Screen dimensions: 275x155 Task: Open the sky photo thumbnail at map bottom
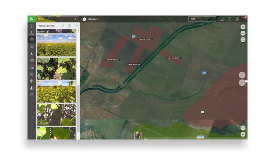tap(201, 137)
